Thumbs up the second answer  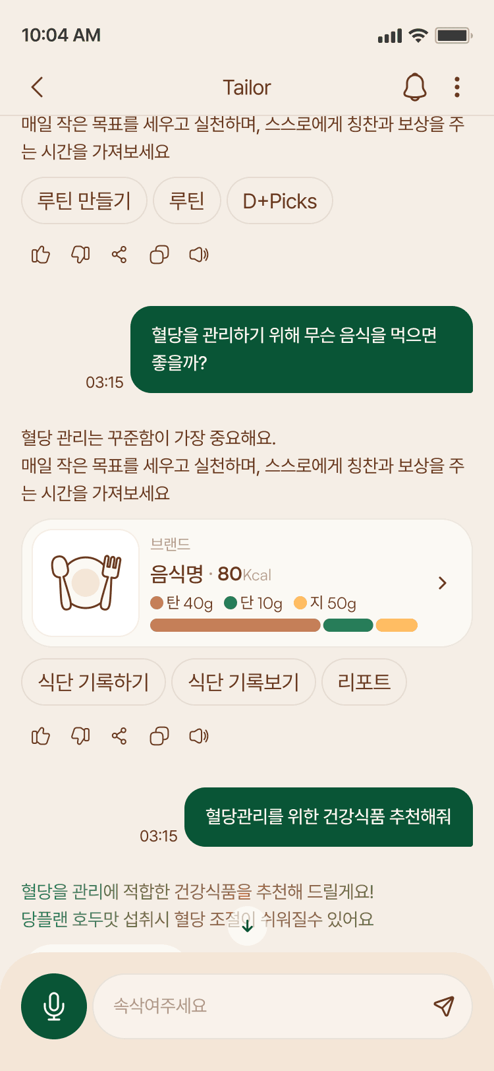(41, 736)
